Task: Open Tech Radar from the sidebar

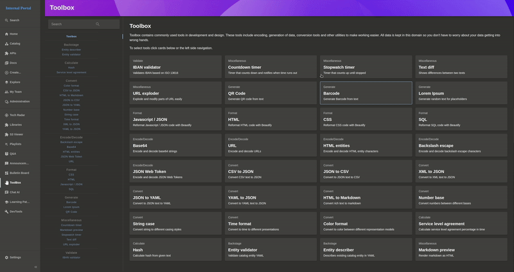Action: [16, 114]
